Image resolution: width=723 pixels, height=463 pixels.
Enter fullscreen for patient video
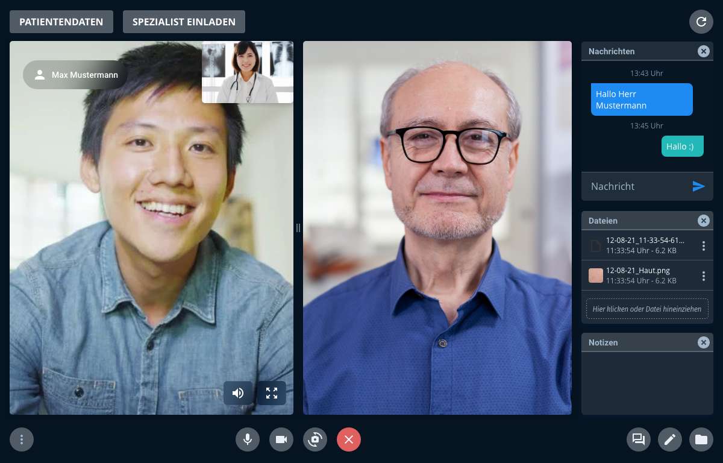tap(272, 393)
